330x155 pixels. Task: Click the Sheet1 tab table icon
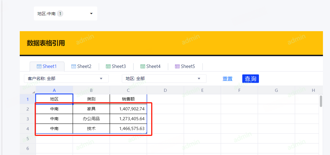point(39,67)
